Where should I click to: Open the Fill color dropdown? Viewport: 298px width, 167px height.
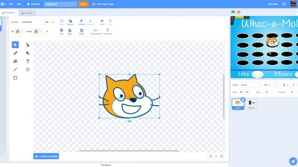point(22,32)
